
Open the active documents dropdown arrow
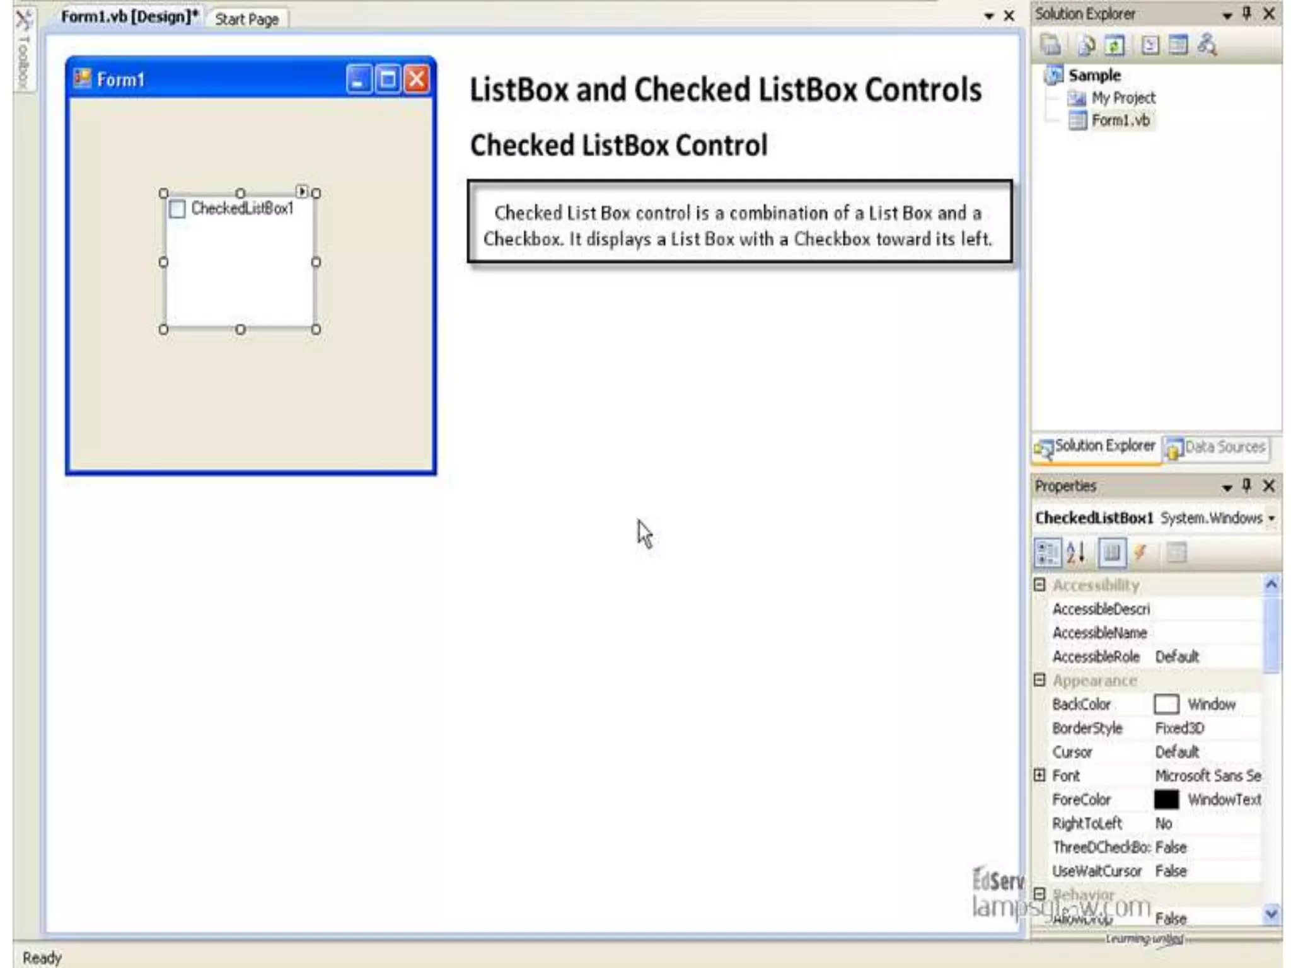tap(988, 16)
